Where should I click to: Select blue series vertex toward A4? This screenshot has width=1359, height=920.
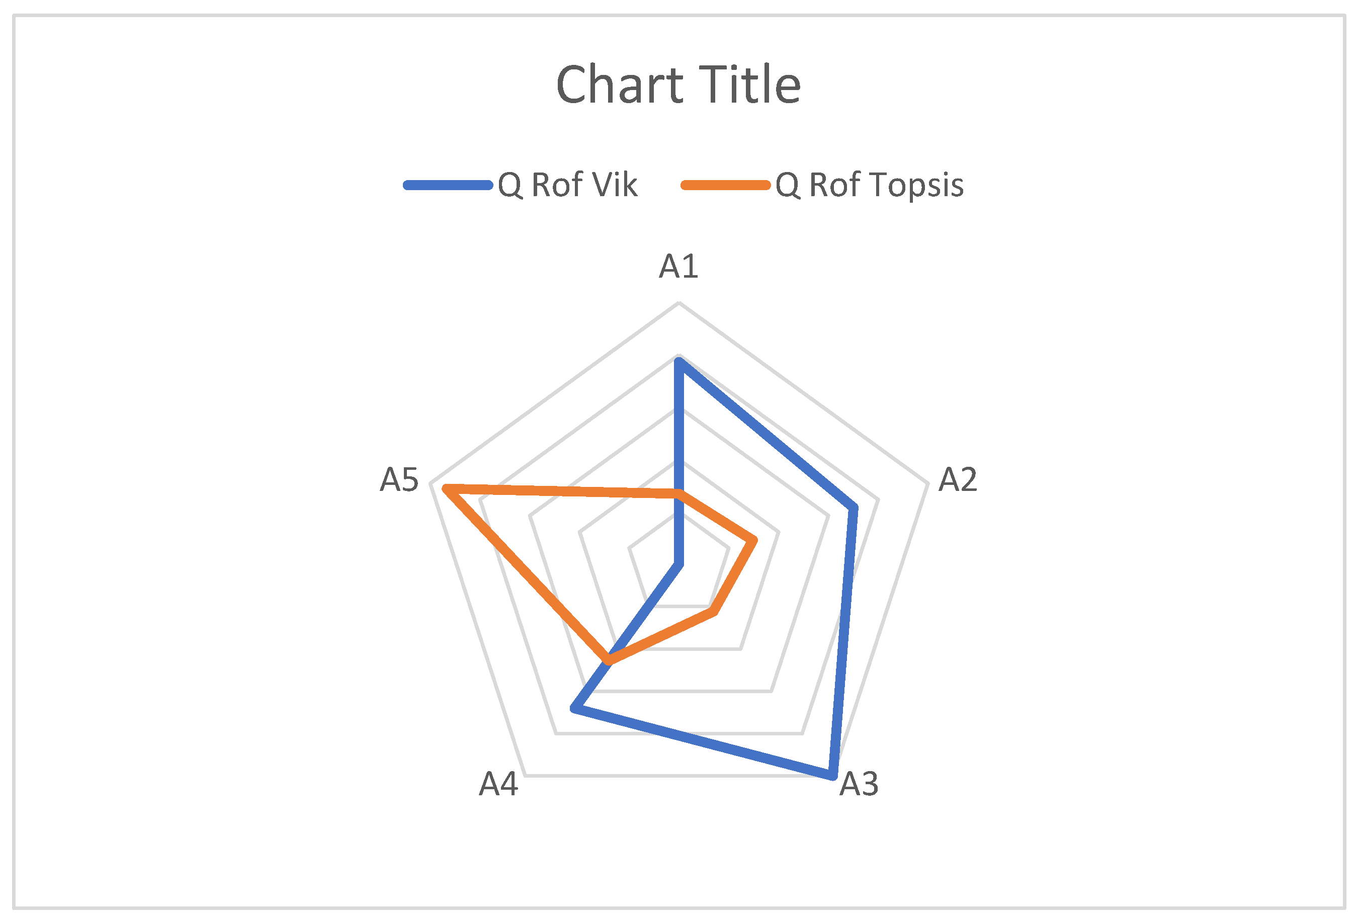[574, 709]
